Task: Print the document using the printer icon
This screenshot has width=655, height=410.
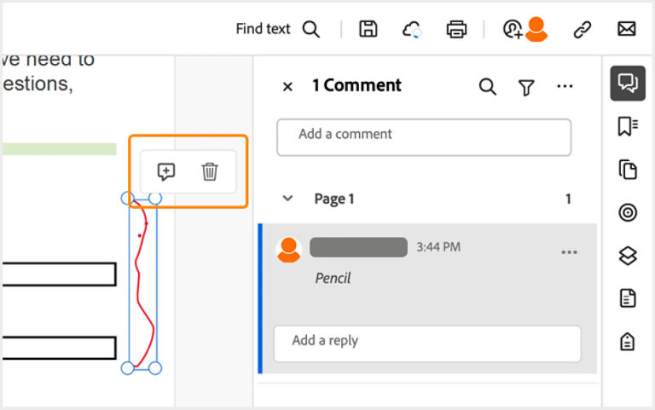Action: (456, 29)
